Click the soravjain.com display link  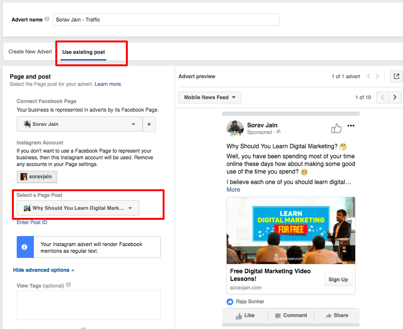coord(246,288)
